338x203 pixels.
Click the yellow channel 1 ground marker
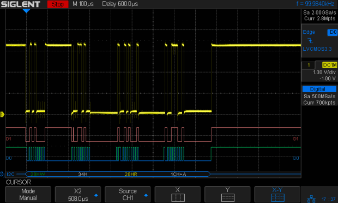coord(2,115)
